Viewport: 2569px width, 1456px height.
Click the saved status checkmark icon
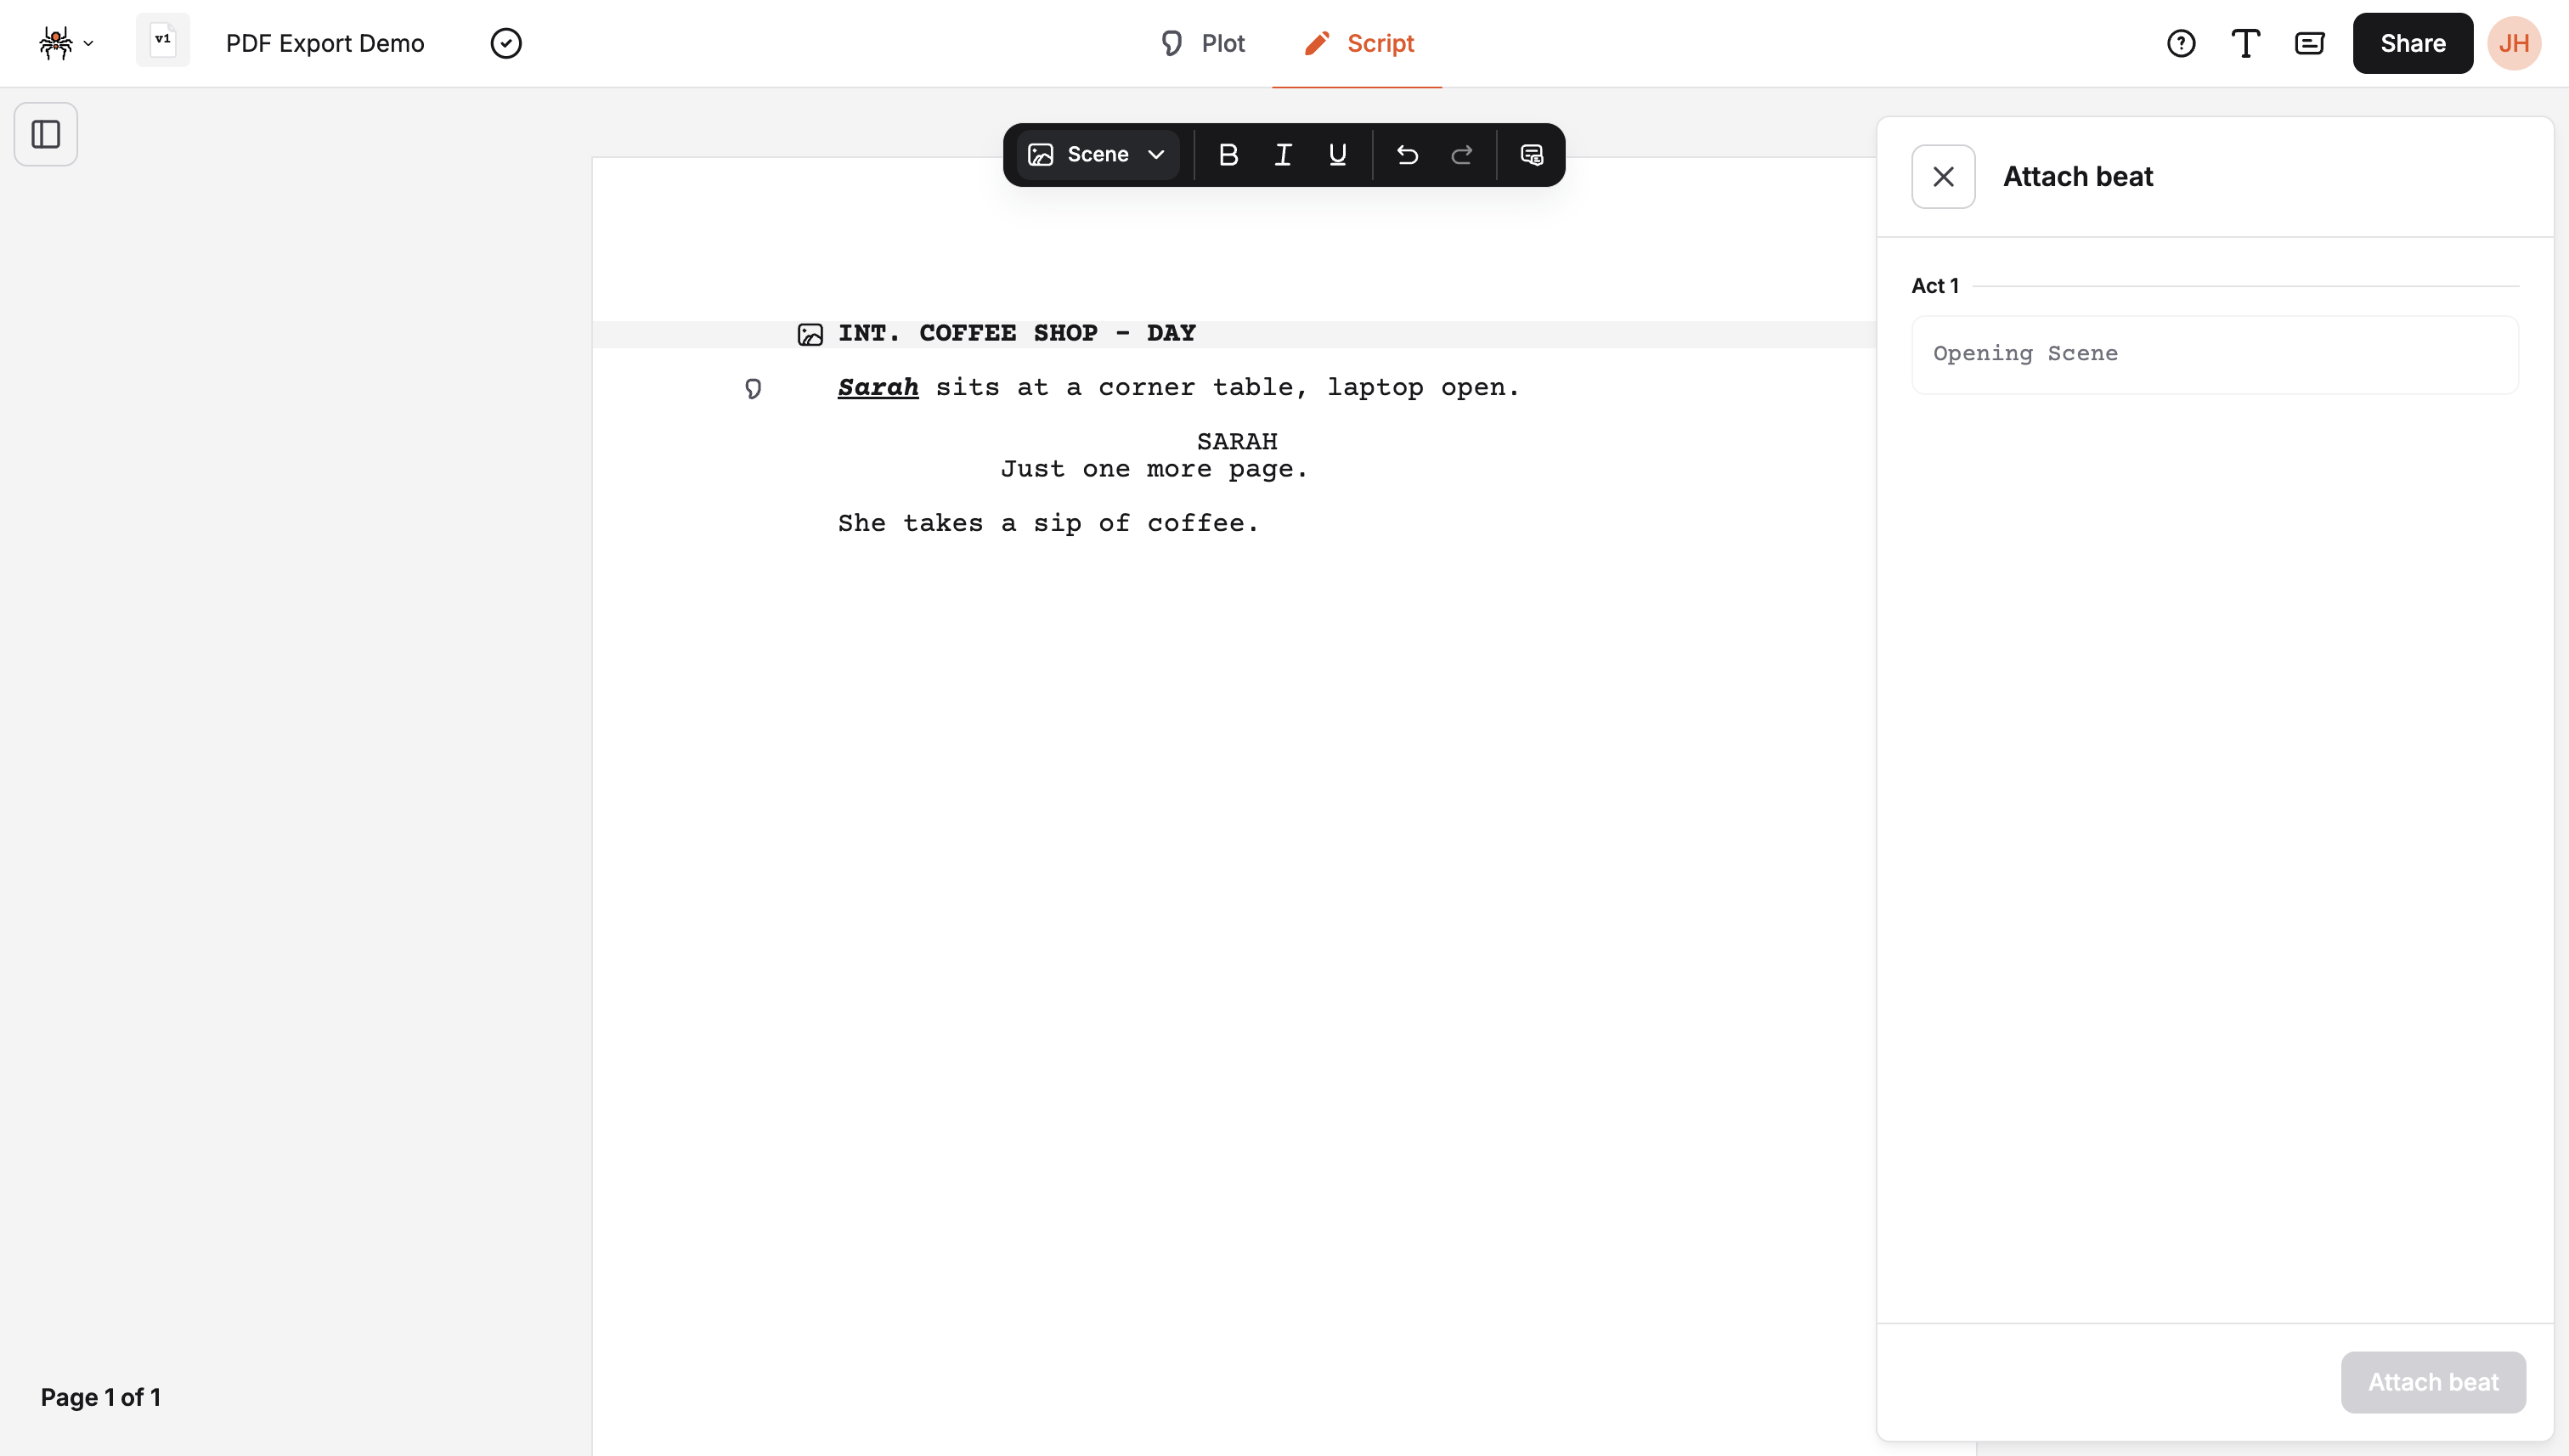coord(506,43)
